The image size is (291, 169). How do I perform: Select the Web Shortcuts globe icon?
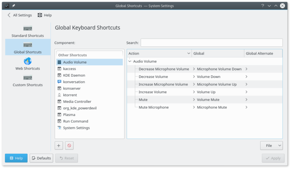(x=27, y=61)
